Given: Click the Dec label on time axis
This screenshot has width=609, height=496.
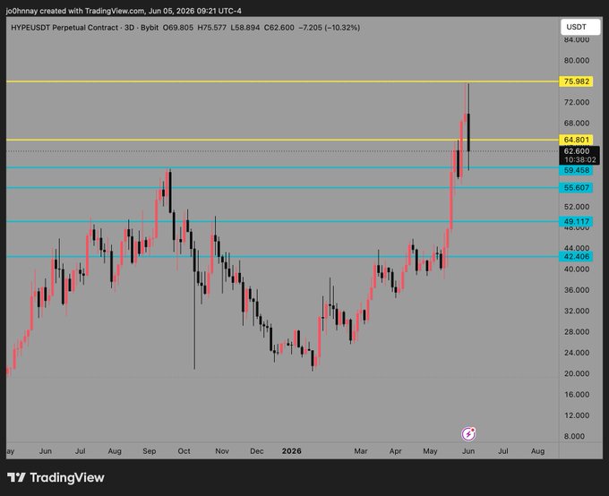Looking at the screenshot, I should pyautogui.click(x=257, y=451).
